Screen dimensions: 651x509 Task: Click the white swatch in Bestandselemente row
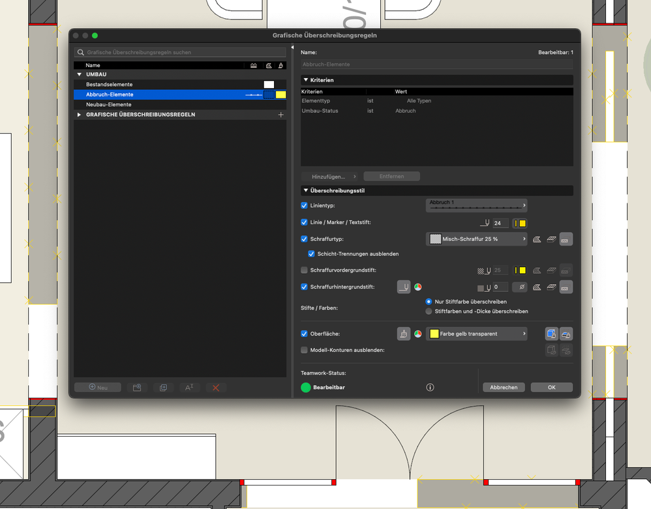(x=269, y=84)
